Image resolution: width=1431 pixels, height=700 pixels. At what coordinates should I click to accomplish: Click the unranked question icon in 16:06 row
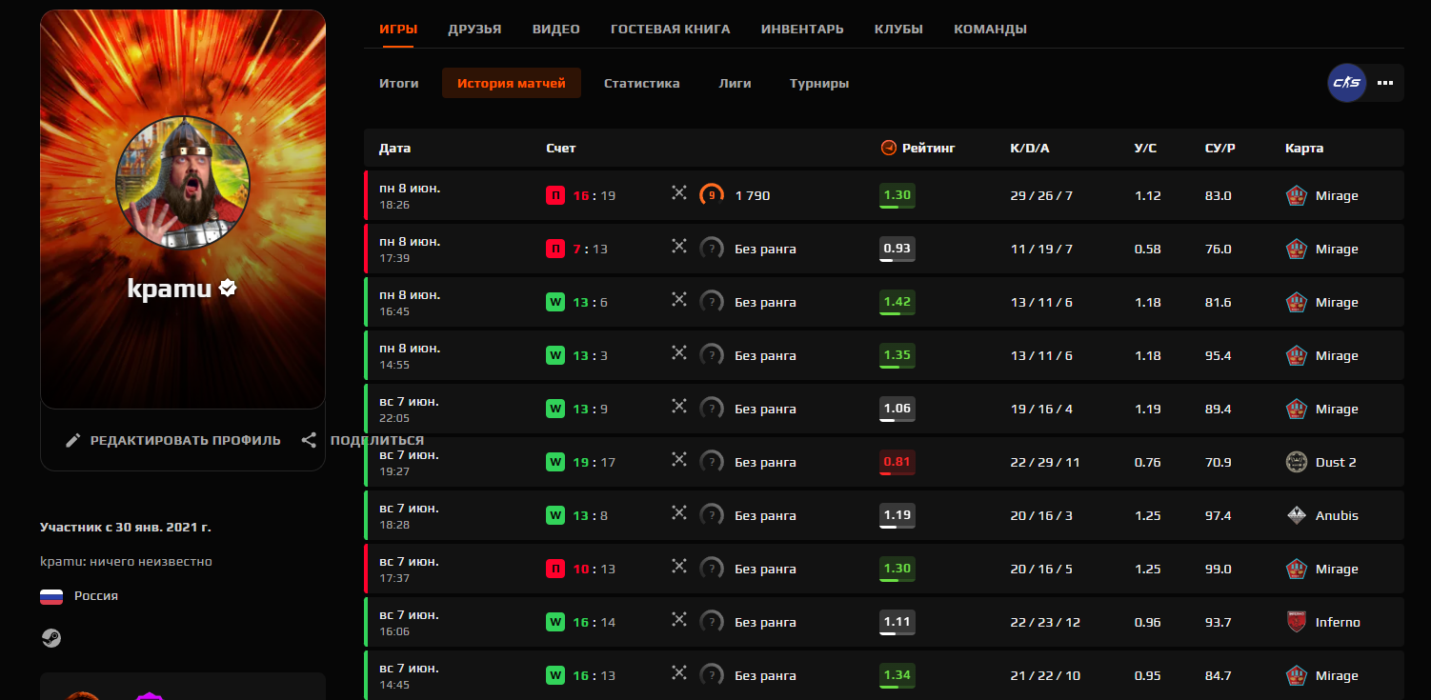coord(712,622)
